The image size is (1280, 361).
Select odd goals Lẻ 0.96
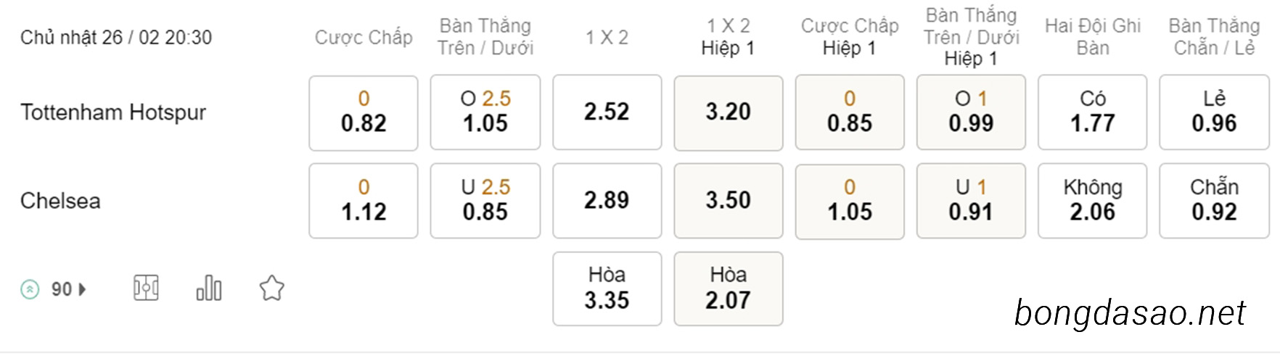click(x=1215, y=112)
